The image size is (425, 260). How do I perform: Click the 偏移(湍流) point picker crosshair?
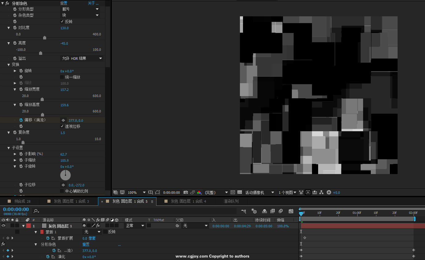coord(63,120)
